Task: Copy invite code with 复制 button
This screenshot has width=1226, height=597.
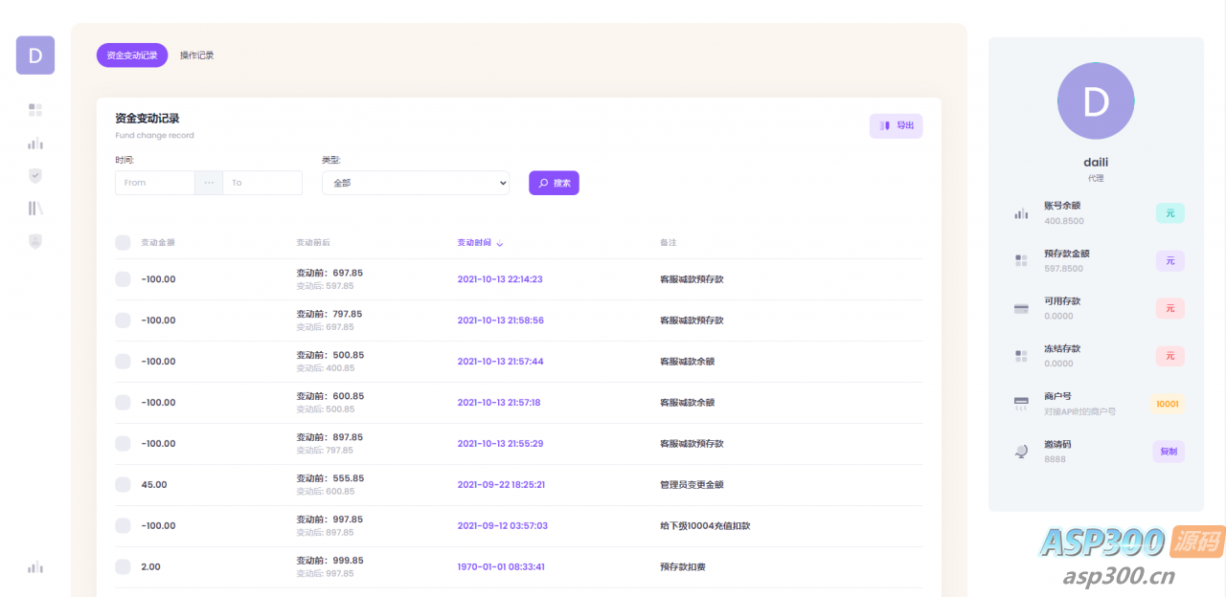Action: click(1168, 452)
